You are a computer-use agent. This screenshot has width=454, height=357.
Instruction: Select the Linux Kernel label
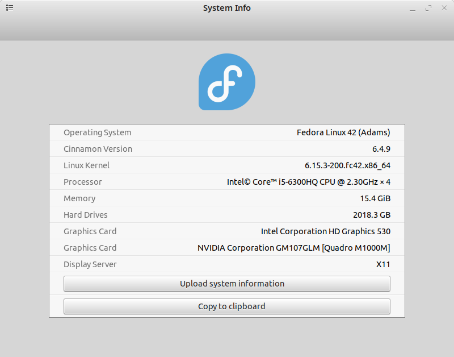click(x=87, y=165)
